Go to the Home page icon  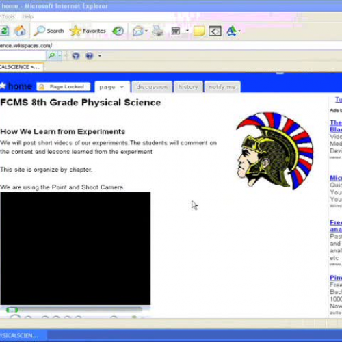coord(21,31)
